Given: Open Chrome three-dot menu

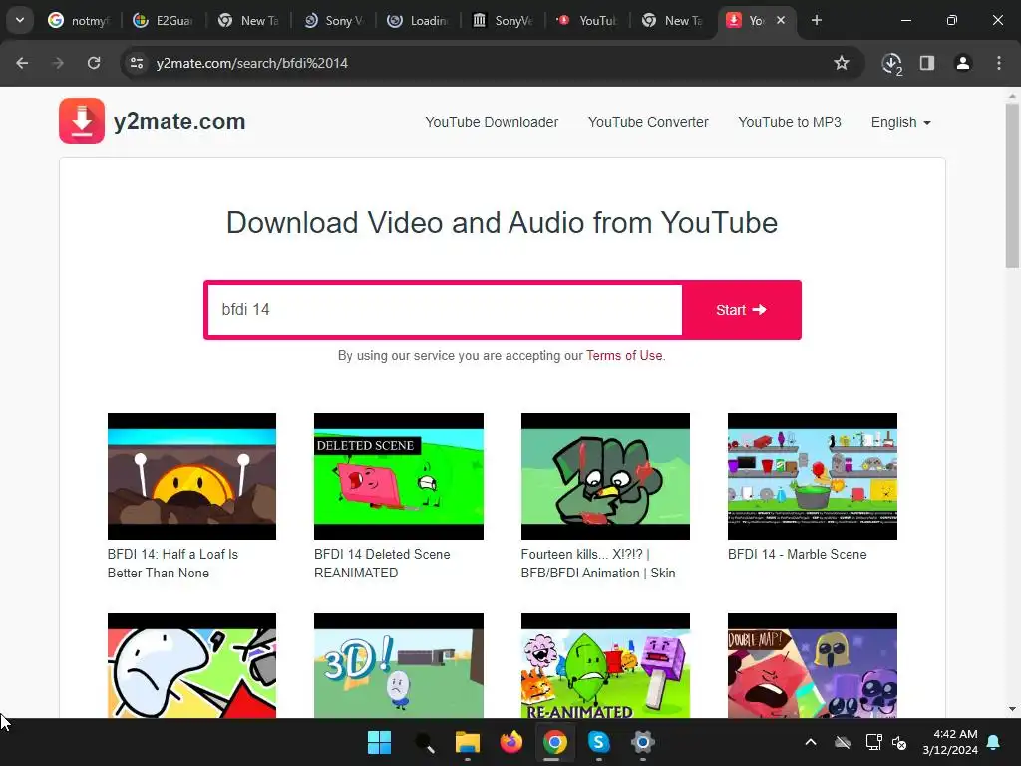Looking at the screenshot, I should tap(999, 63).
